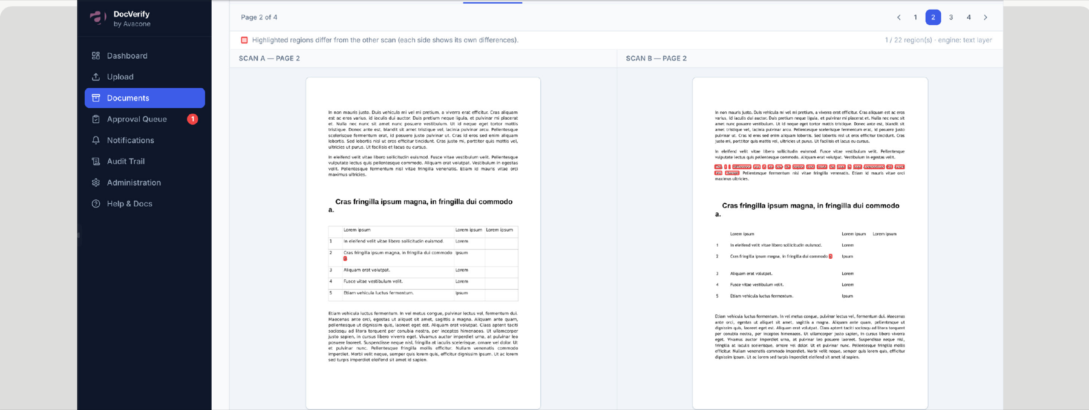Screen dimensions: 1089x410
Task: Go to previous page with left chevron
Action: tap(898, 18)
